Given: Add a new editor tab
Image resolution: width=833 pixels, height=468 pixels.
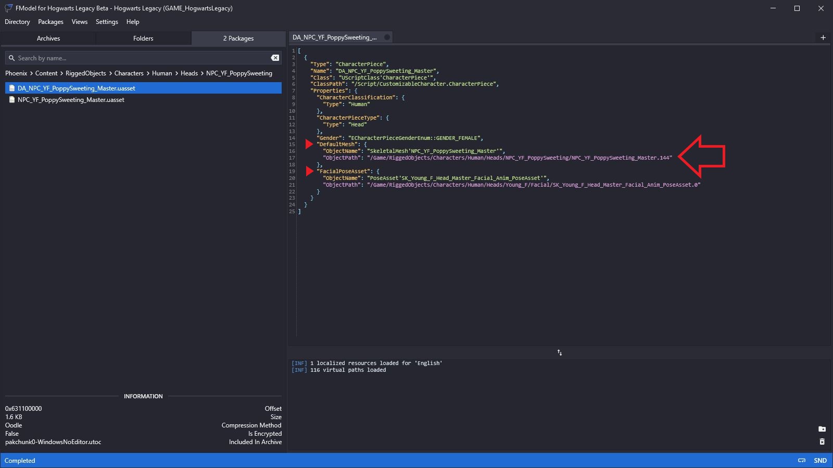Looking at the screenshot, I should [x=823, y=37].
